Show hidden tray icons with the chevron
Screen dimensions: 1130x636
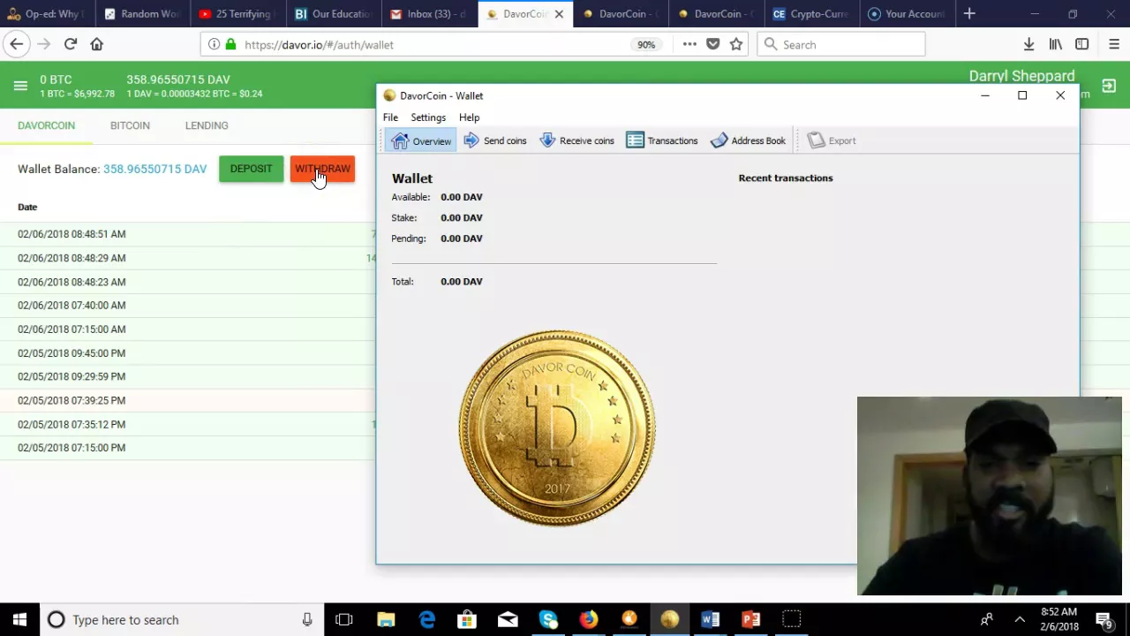click(1020, 619)
